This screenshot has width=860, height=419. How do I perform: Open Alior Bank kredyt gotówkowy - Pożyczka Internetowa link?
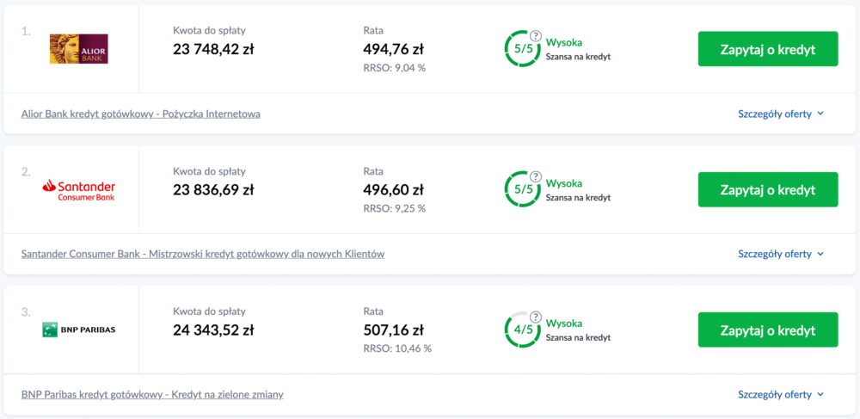(141, 114)
